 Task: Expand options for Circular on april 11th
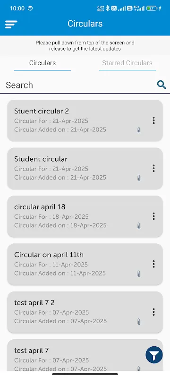153,264
